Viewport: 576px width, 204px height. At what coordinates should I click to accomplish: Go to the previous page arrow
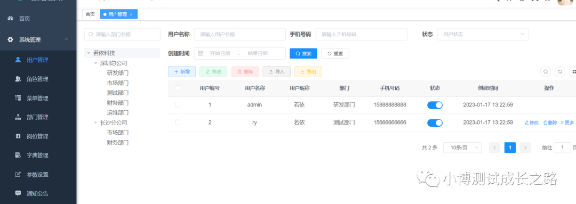pos(494,148)
